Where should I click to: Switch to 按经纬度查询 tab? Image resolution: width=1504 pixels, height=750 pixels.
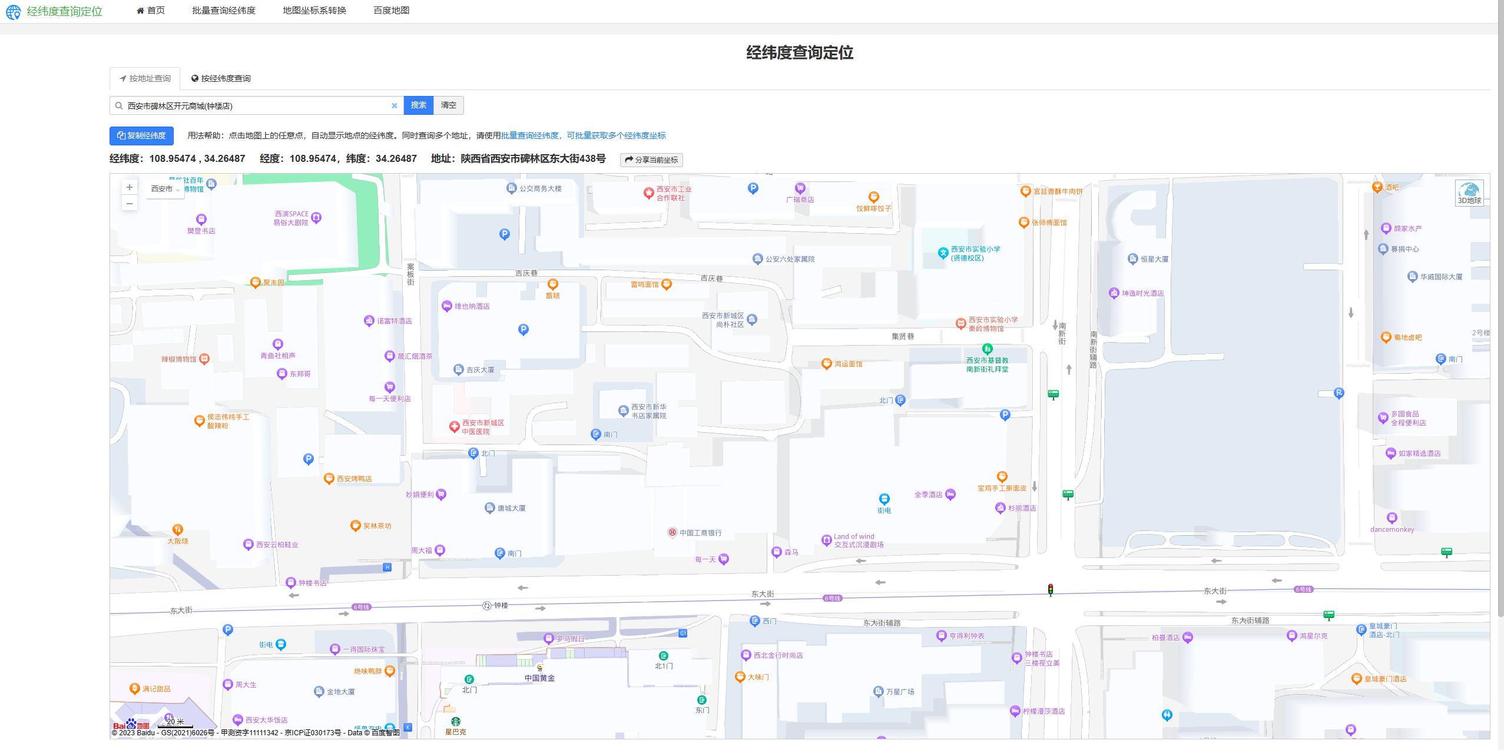[221, 78]
